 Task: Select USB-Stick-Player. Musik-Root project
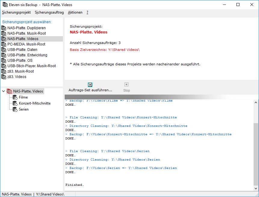point(32,66)
